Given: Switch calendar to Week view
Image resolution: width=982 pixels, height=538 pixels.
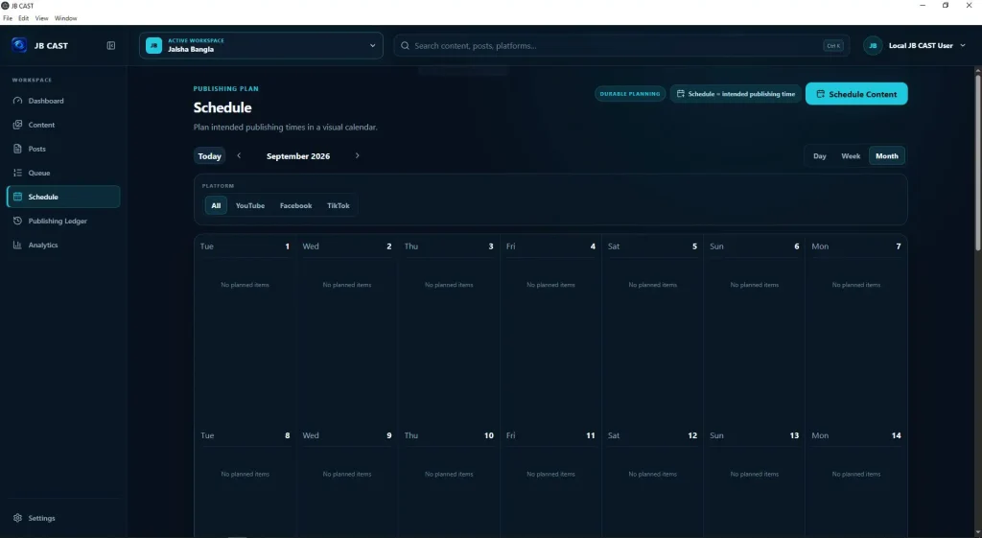Looking at the screenshot, I should coord(851,156).
